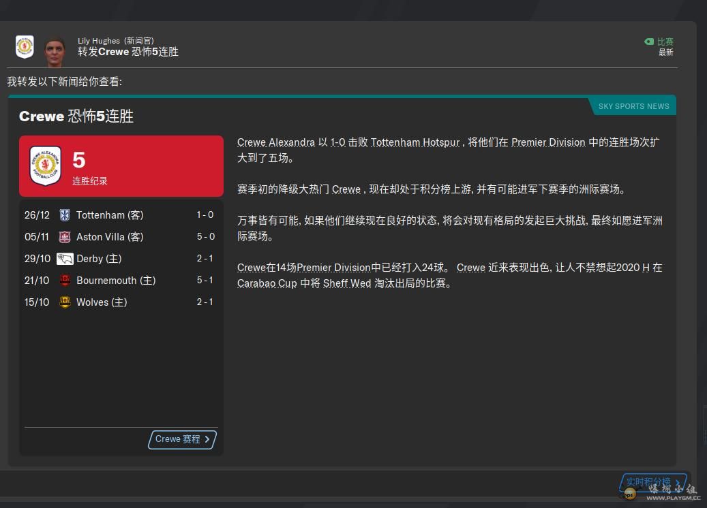
Task: Click the Crewe club badge beside Lily Hughes
Action: coord(25,47)
